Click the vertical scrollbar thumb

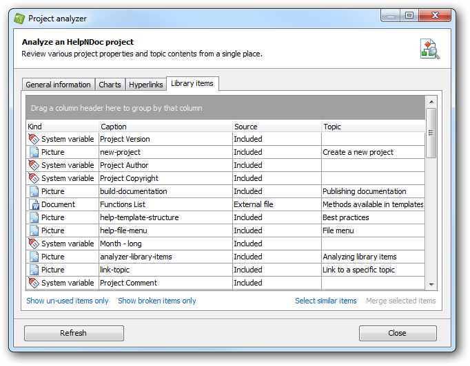pos(431,133)
